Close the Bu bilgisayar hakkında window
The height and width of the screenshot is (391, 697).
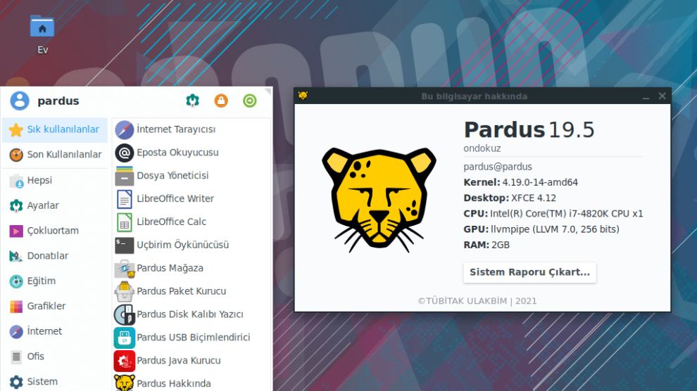[663, 96]
